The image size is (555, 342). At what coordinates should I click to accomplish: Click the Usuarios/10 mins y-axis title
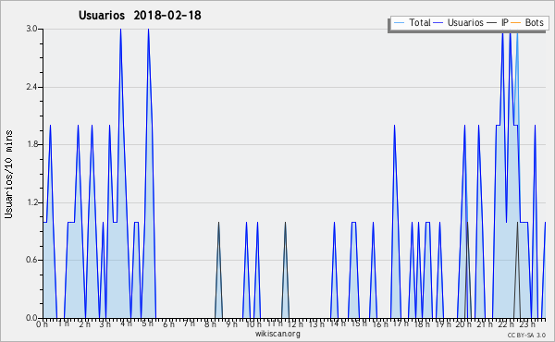8,175
